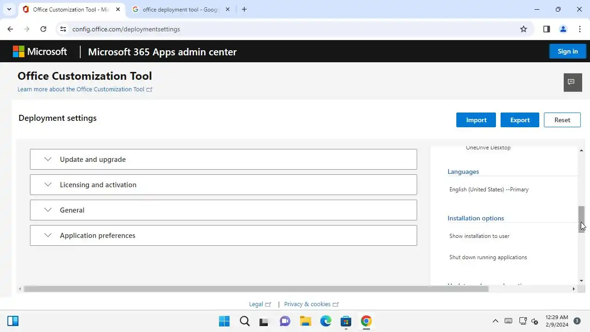Open the notification count badge
This screenshot has height=332, width=590.
click(x=577, y=321)
